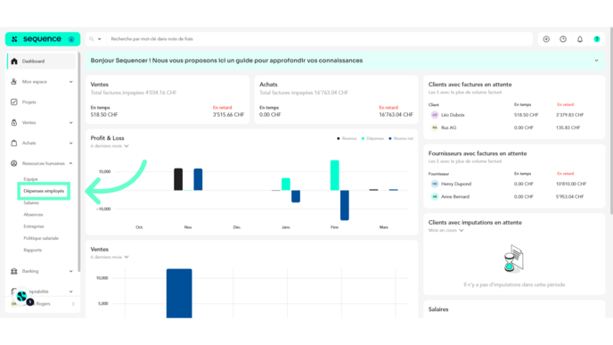Viewport: 613px width, 345px height.
Task: Toggle Revenu net legend in Profit & Loss
Action: pos(401,138)
